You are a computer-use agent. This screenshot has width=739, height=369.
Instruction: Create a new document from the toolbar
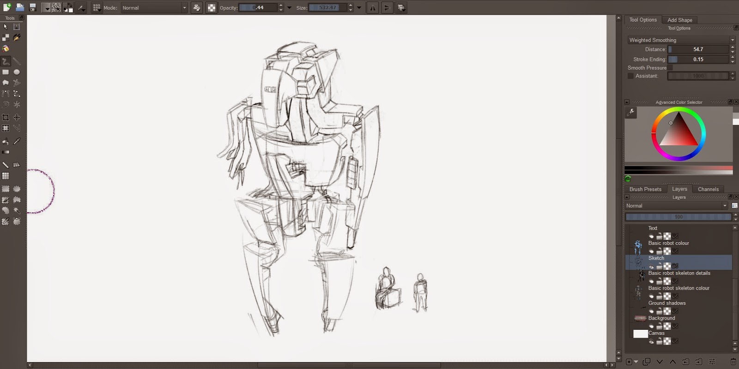point(6,7)
